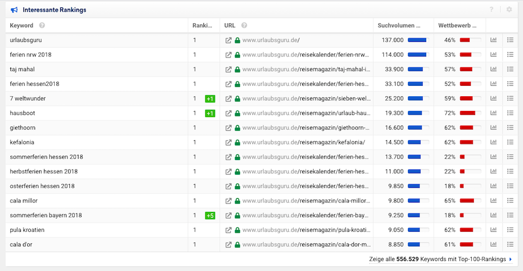523x271 pixels.
Task: Click the 65% competition value
Action: 450,201
